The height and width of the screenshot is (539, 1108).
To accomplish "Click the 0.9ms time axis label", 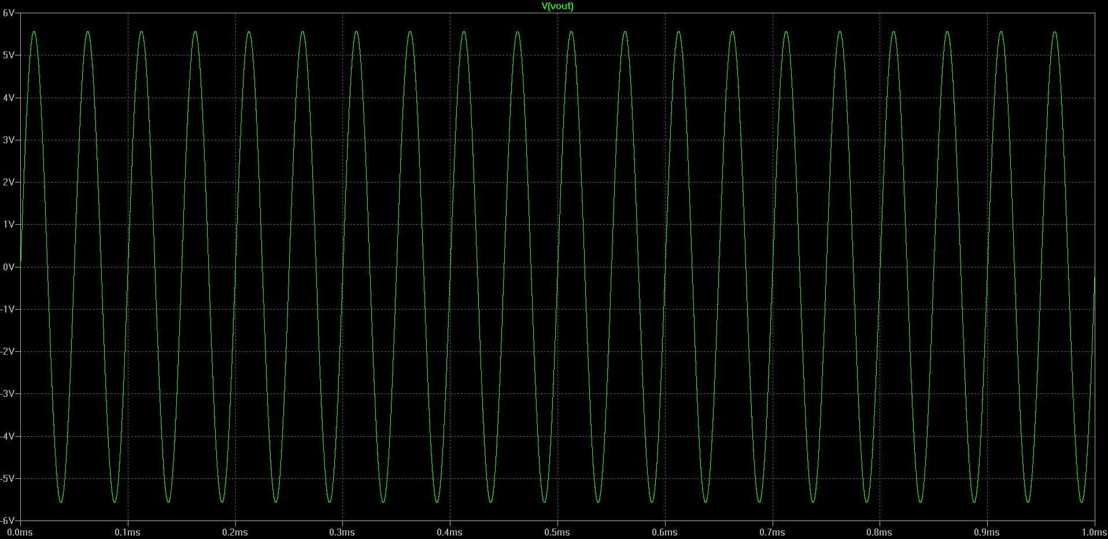I will (x=987, y=532).
